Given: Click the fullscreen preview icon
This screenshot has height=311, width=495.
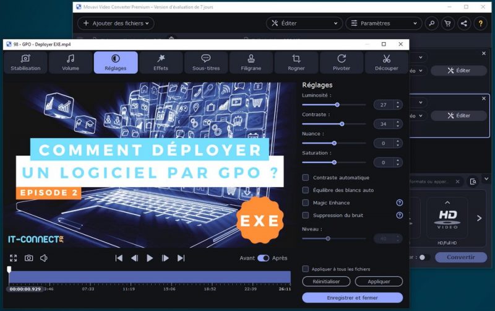Looking at the screenshot, I should click(14, 258).
